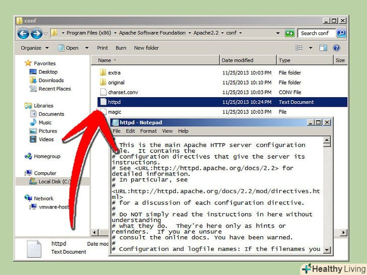This screenshot has width=367, height=275.
Task: Expand the view options dropdown arrow
Action: pyautogui.click(x=311, y=48)
